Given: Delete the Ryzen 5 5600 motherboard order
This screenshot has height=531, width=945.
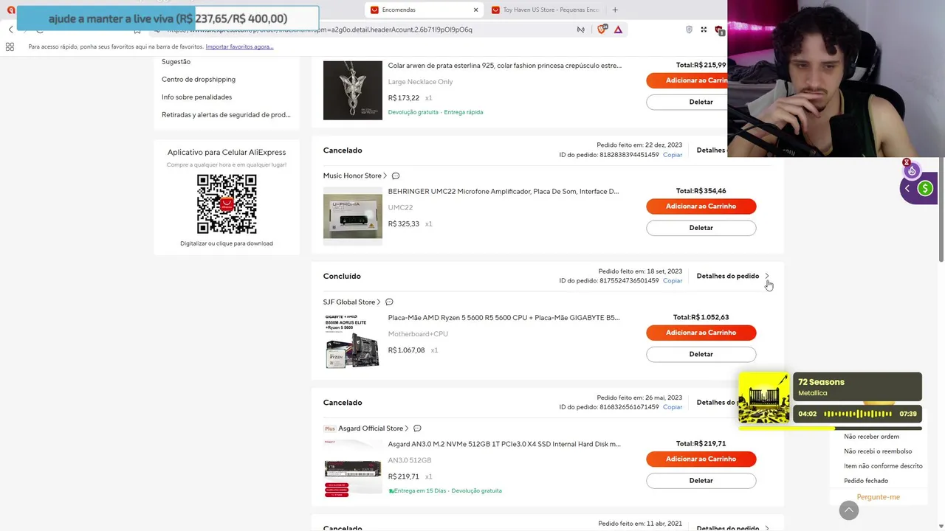Looking at the screenshot, I should pyautogui.click(x=701, y=354).
